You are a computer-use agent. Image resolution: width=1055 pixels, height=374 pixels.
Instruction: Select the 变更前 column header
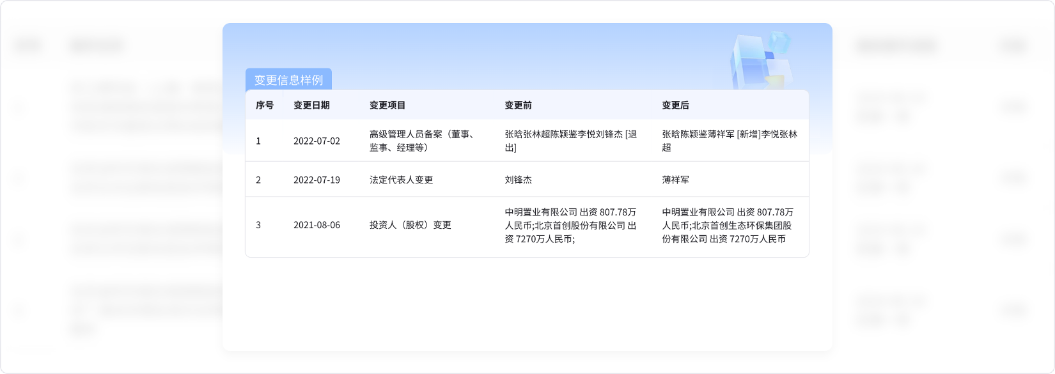[x=518, y=105]
